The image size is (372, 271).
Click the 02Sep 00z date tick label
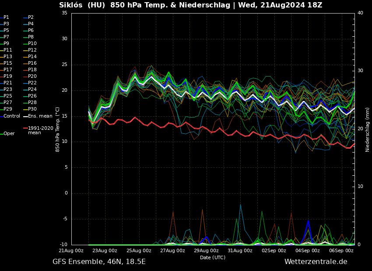click(274, 251)
